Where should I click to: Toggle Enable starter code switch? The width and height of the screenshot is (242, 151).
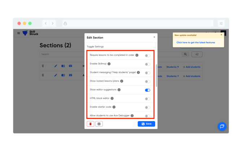[147, 107]
